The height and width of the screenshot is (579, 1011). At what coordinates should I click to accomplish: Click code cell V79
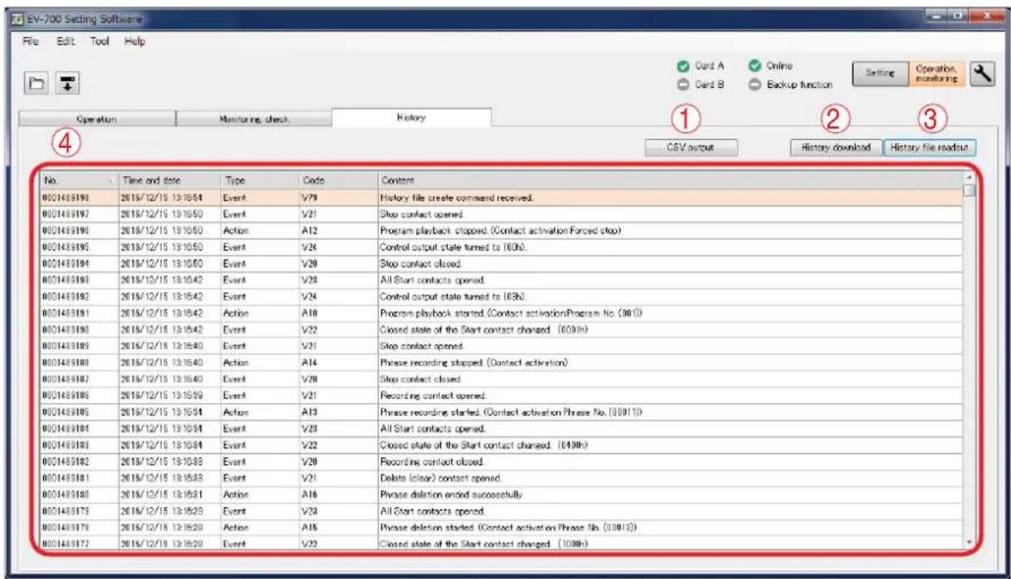338,198
